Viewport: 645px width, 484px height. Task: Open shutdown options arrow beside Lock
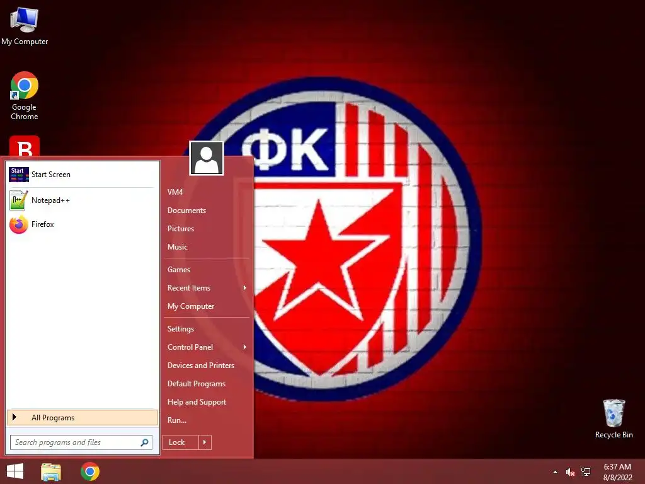(205, 442)
